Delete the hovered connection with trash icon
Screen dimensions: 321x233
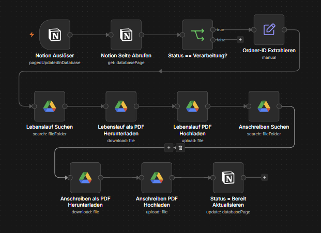tap(180, 148)
